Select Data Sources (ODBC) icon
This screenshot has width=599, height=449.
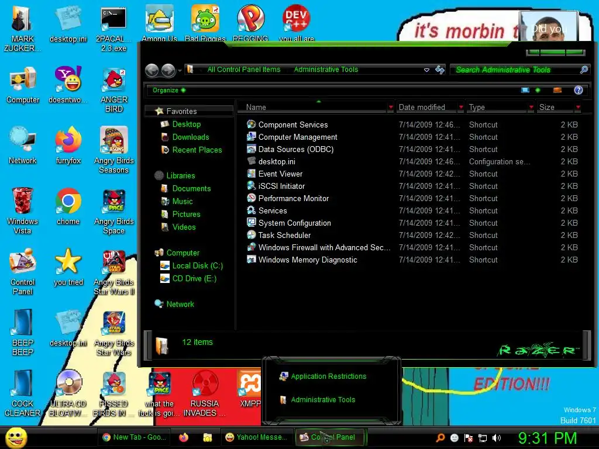pos(251,149)
